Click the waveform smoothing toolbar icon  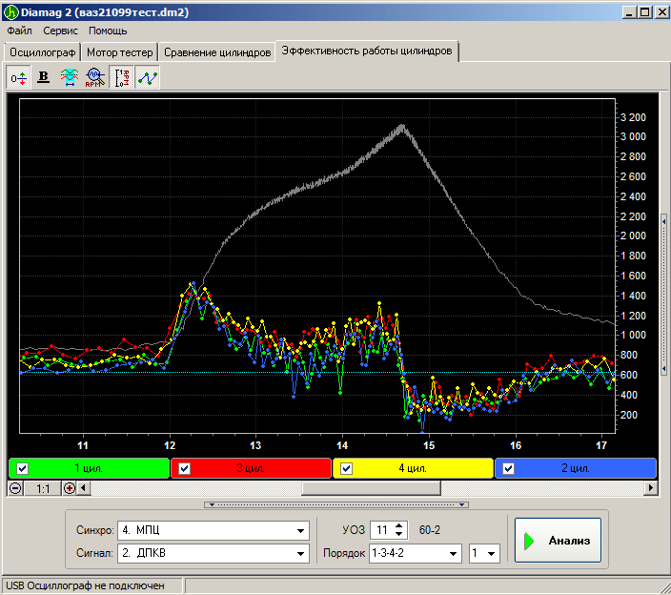[70, 77]
